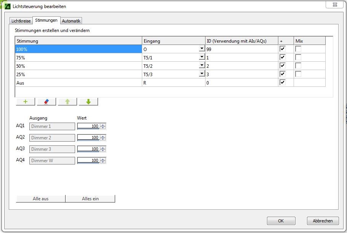This screenshot has height=233, width=347.
Task: Increase AQ3 Wert with up spinner
Action: click(103, 148)
